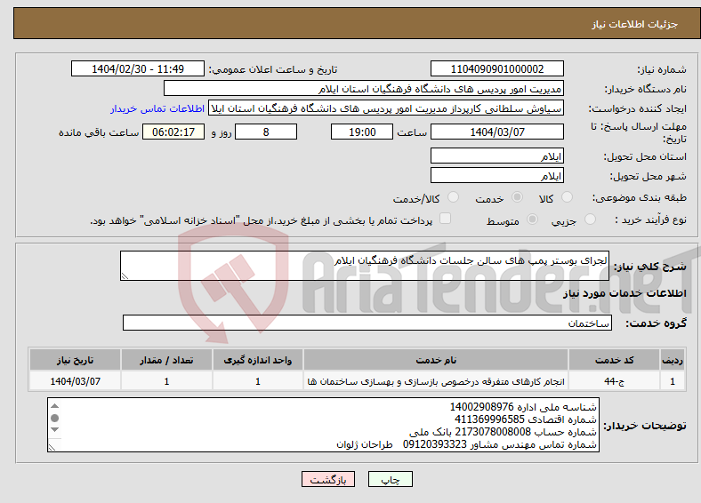Click the resize handle of description textarea

(x=125, y=276)
